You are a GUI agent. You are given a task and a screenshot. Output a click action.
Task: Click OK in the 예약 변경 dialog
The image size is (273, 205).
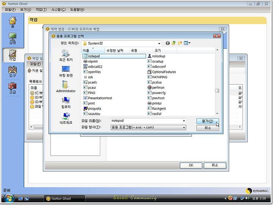[191, 165]
